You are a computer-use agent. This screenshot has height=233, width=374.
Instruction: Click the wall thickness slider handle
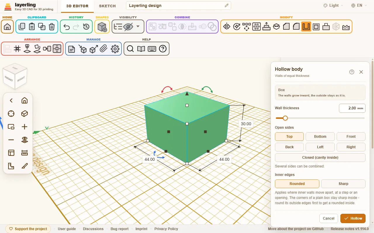tap(285, 118)
